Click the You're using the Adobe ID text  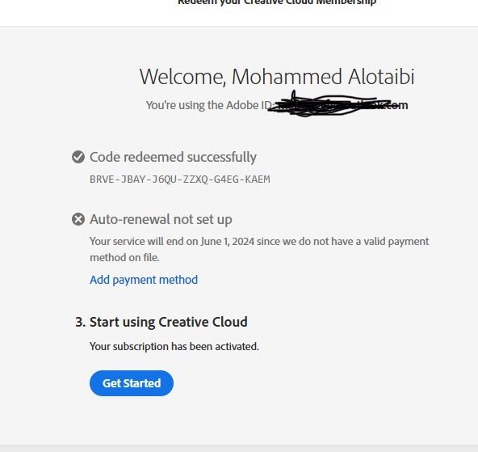208,105
